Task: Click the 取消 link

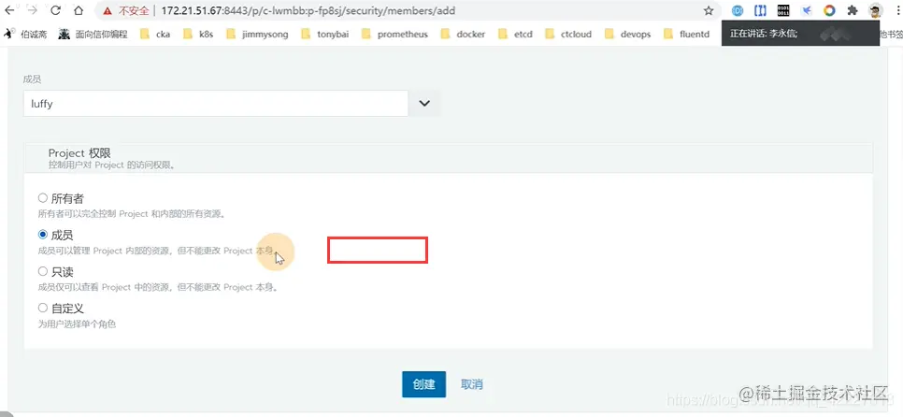Action: point(472,384)
